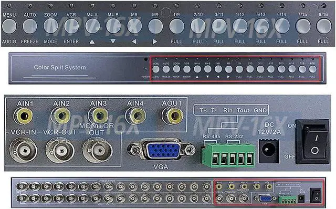Screen dimensions: 336x209
Task: Push the MENU button on the small front panel unit
Action: (x=156, y=69)
